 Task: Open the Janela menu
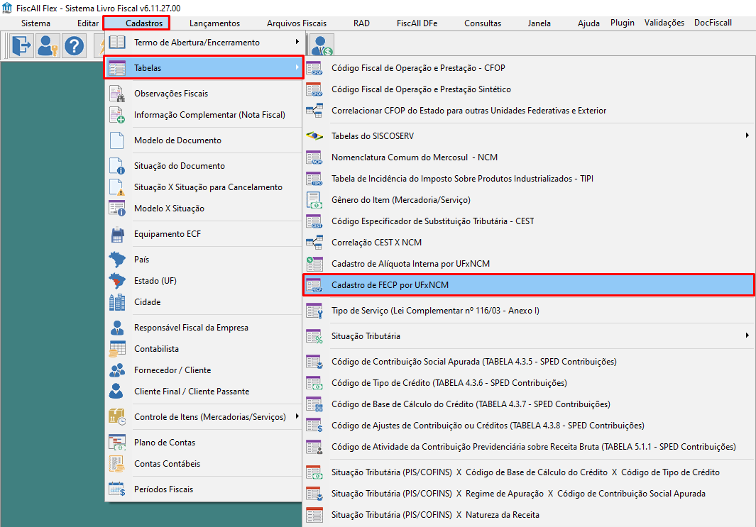(539, 23)
